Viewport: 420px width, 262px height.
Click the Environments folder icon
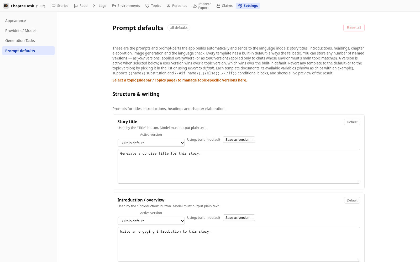(x=114, y=6)
